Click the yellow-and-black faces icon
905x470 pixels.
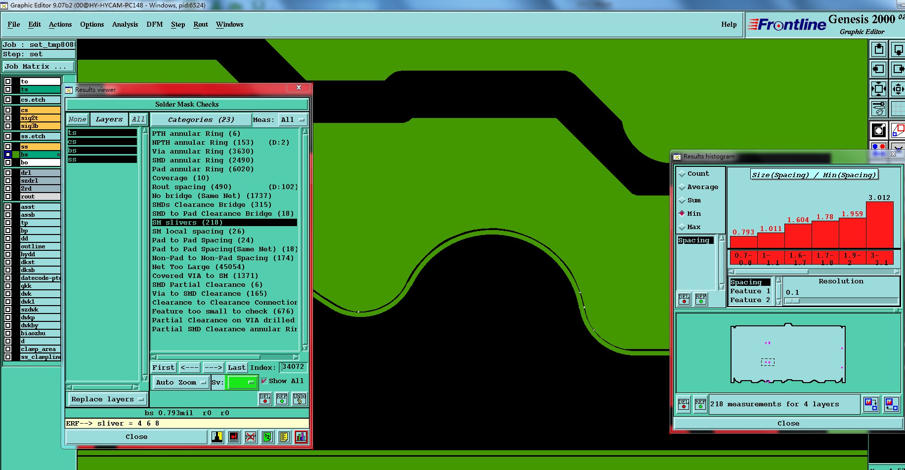pos(217,437)
